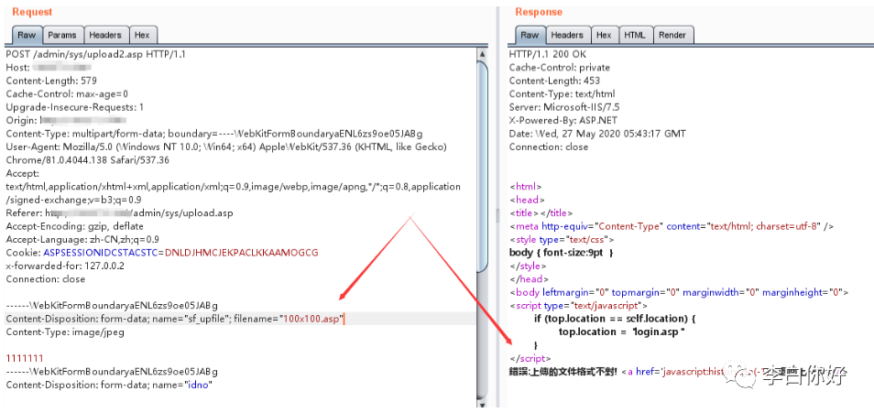Click the top.location = login.asp line

click(620, 332)
